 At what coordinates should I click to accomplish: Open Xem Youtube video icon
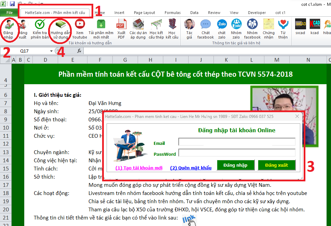coord(80,29)
